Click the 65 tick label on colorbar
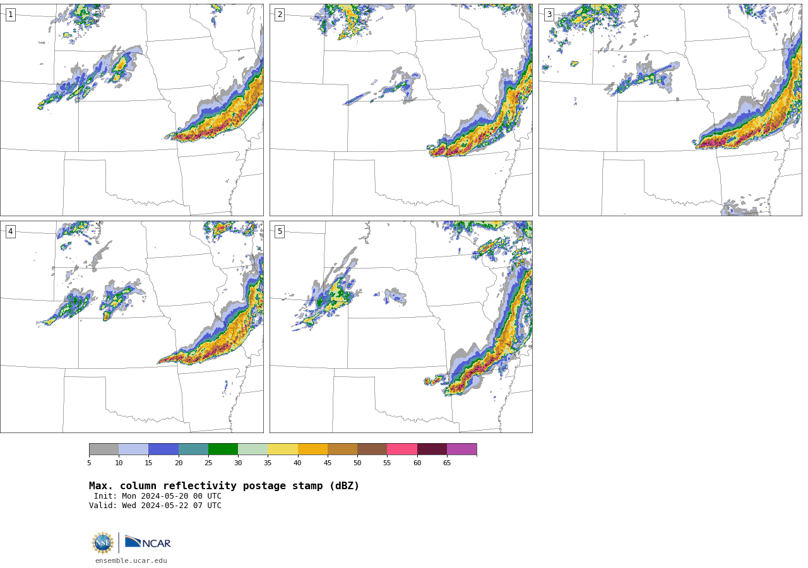The image size is (808, 568). click(x=447, y=463)
